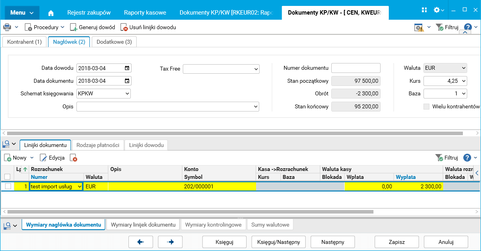Click the Edycja pencil icon

(43, 158)
